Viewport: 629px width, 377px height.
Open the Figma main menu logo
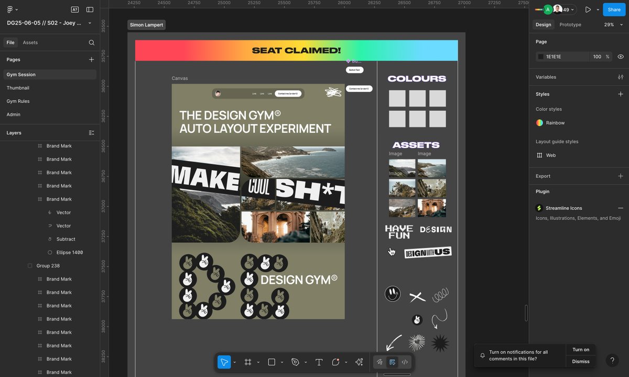[x=9, y=9]
